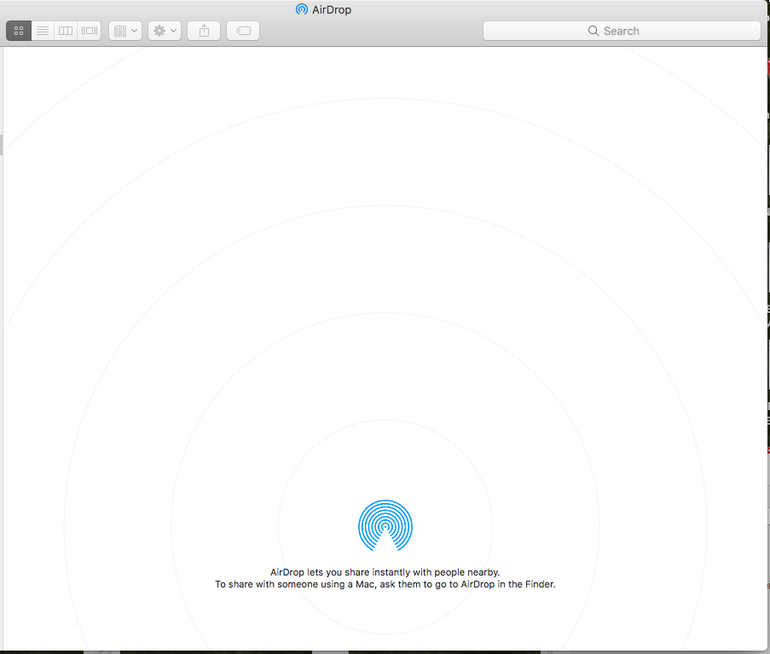Click the Share toolbar button
The width and height of the screenshot is (770, 654).
(204, 31)
